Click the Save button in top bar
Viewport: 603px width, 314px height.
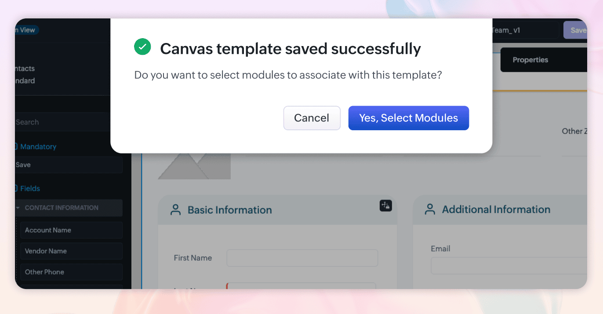point(576,30)
